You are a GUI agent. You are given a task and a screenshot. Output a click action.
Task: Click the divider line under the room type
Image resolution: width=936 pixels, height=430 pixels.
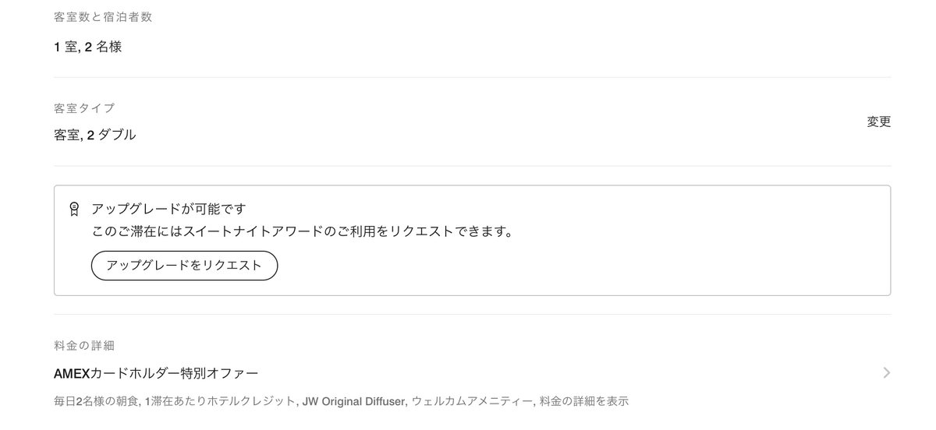[x=472, y=165]
